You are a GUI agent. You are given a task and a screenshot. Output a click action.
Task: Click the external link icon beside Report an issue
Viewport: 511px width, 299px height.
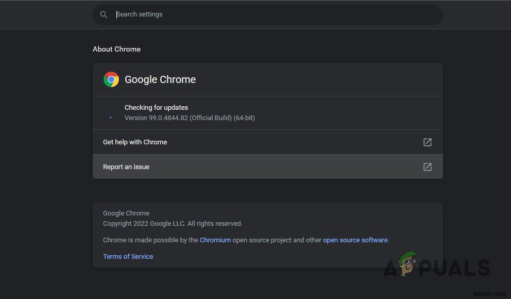pyautogui.click(x=427, y=167)
